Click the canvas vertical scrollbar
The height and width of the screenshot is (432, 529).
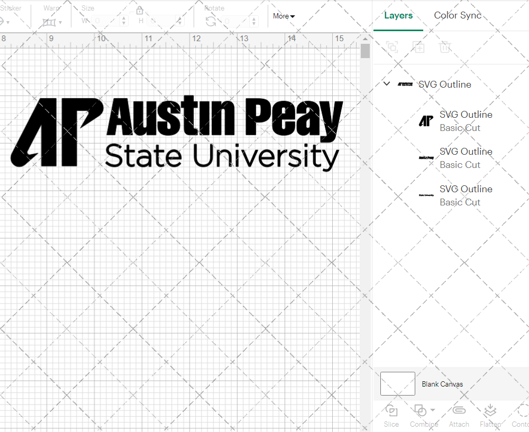(x=364, y=50)
